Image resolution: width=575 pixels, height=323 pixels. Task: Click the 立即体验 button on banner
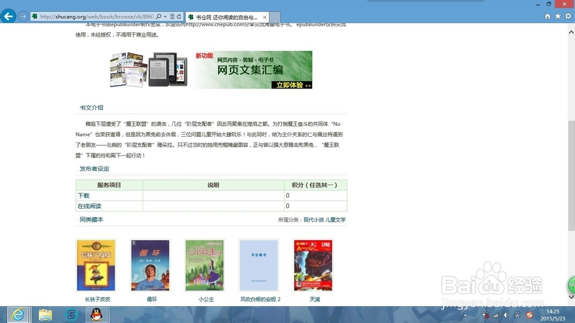pyautogui.click(x=292, y=85)
